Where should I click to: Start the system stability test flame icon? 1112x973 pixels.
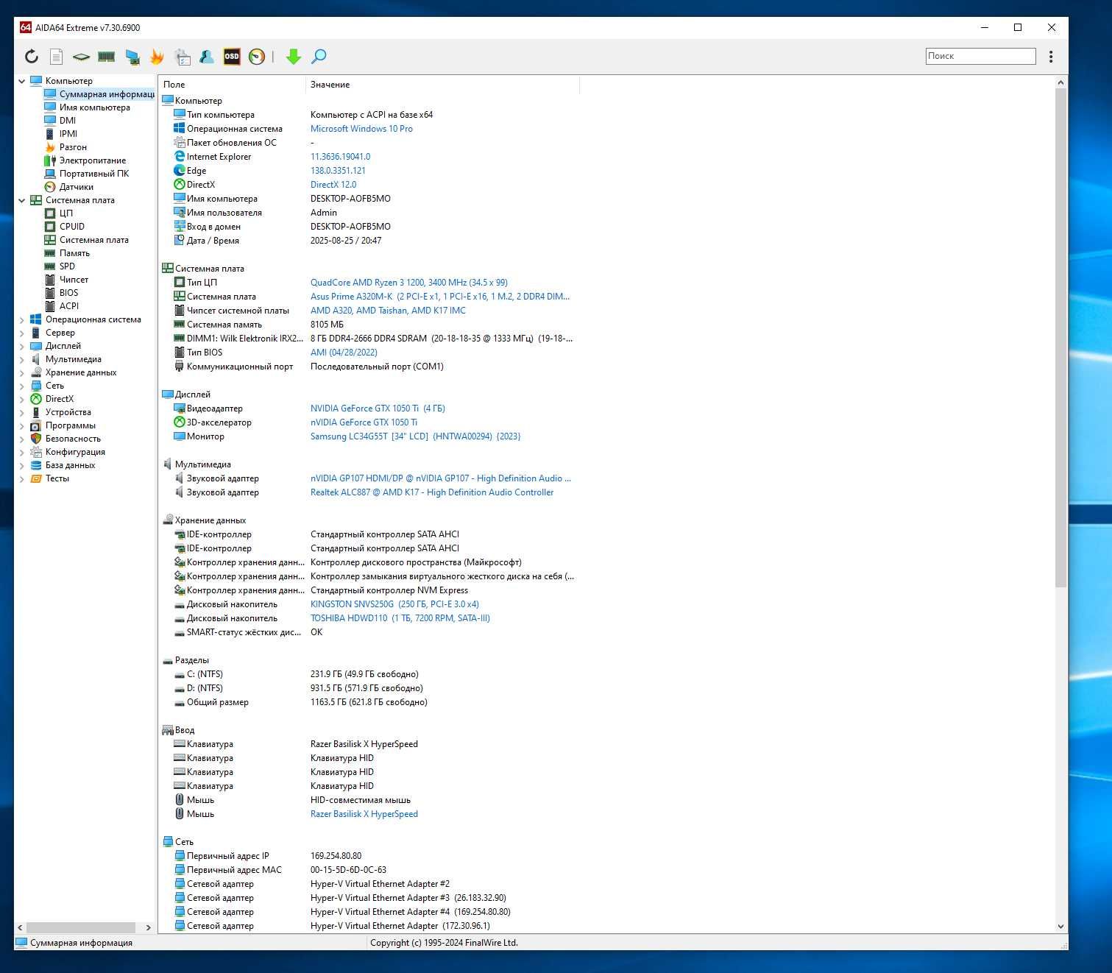point(157,57)
